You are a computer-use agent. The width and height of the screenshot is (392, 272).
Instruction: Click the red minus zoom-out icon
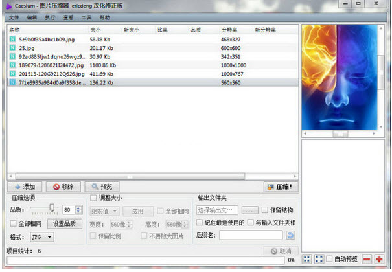(367, 259)
